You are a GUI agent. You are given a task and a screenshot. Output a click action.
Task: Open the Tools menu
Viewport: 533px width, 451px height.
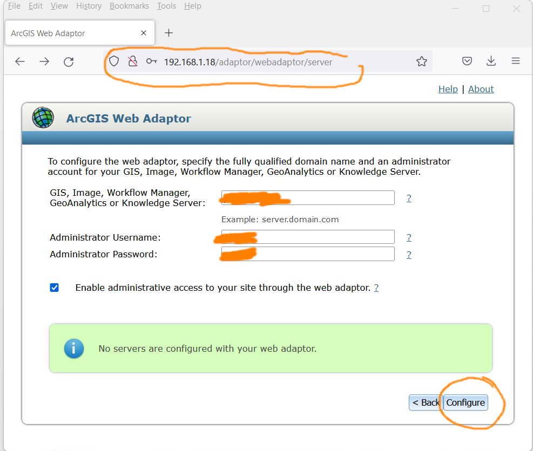(x=166, y=6)
